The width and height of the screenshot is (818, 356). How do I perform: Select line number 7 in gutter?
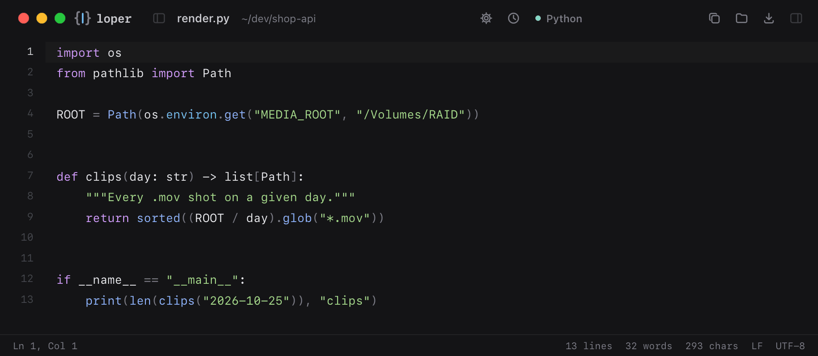point(30,175)
